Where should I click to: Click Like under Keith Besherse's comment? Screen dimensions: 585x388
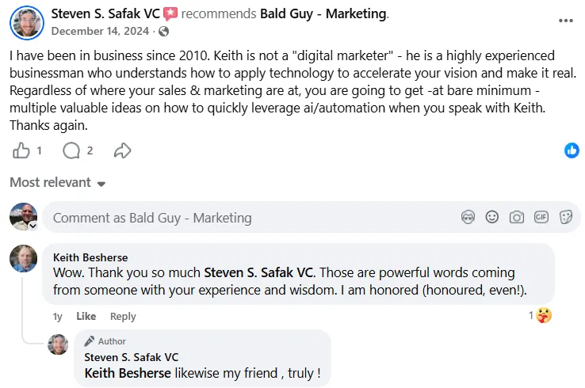click(x=86, y=317)
